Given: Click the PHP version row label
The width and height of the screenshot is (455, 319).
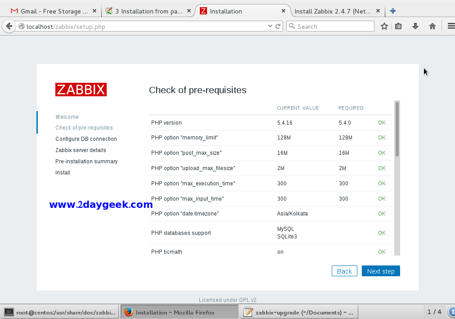Looking at the screenshot, I should coord(167,123).
